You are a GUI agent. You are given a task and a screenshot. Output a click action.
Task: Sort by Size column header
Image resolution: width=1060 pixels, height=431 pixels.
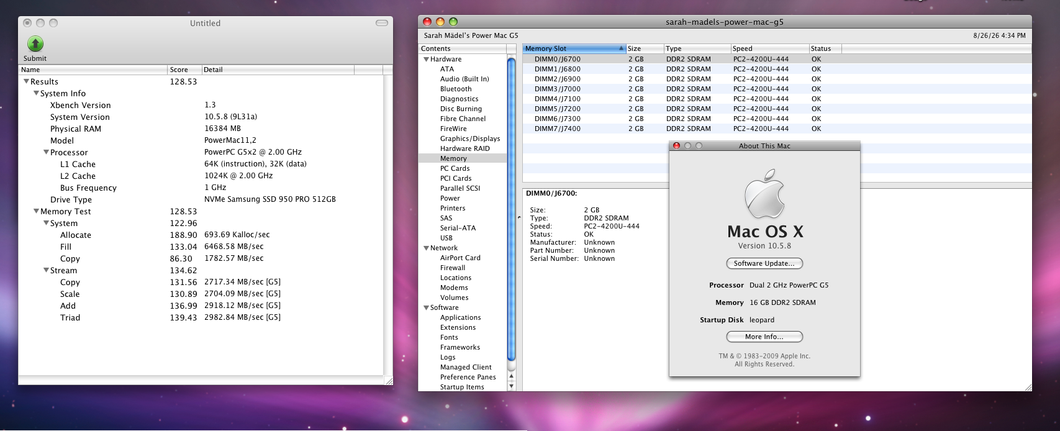pyautogui.click(x=645, y=48)
